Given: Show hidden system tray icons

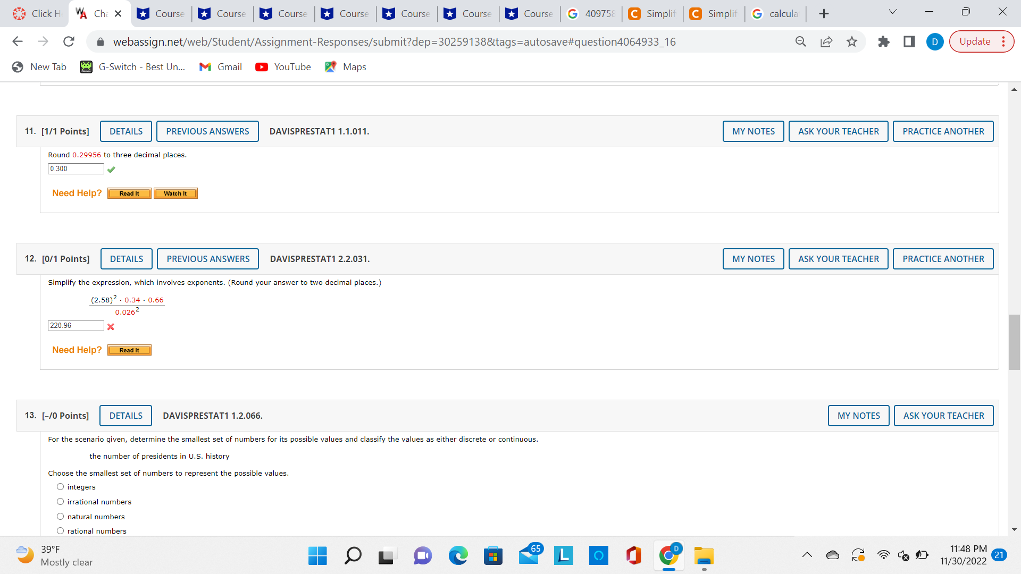Looking at the screenshot, I should [807, 555].
